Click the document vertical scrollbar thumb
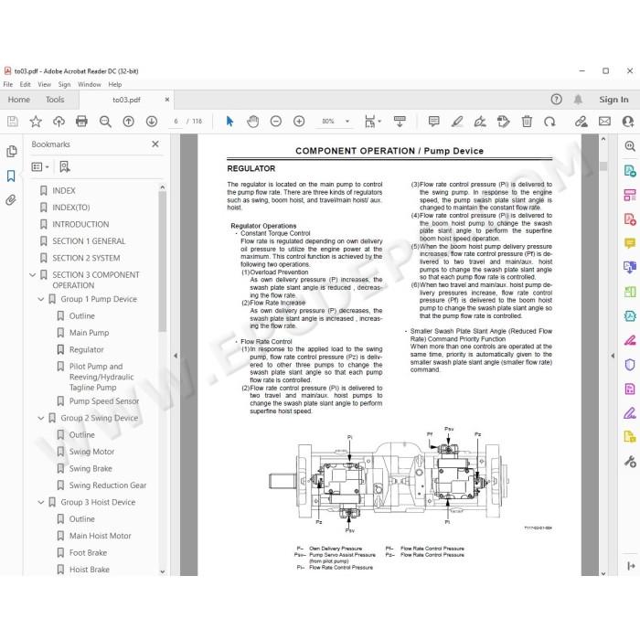 (603, 166)
